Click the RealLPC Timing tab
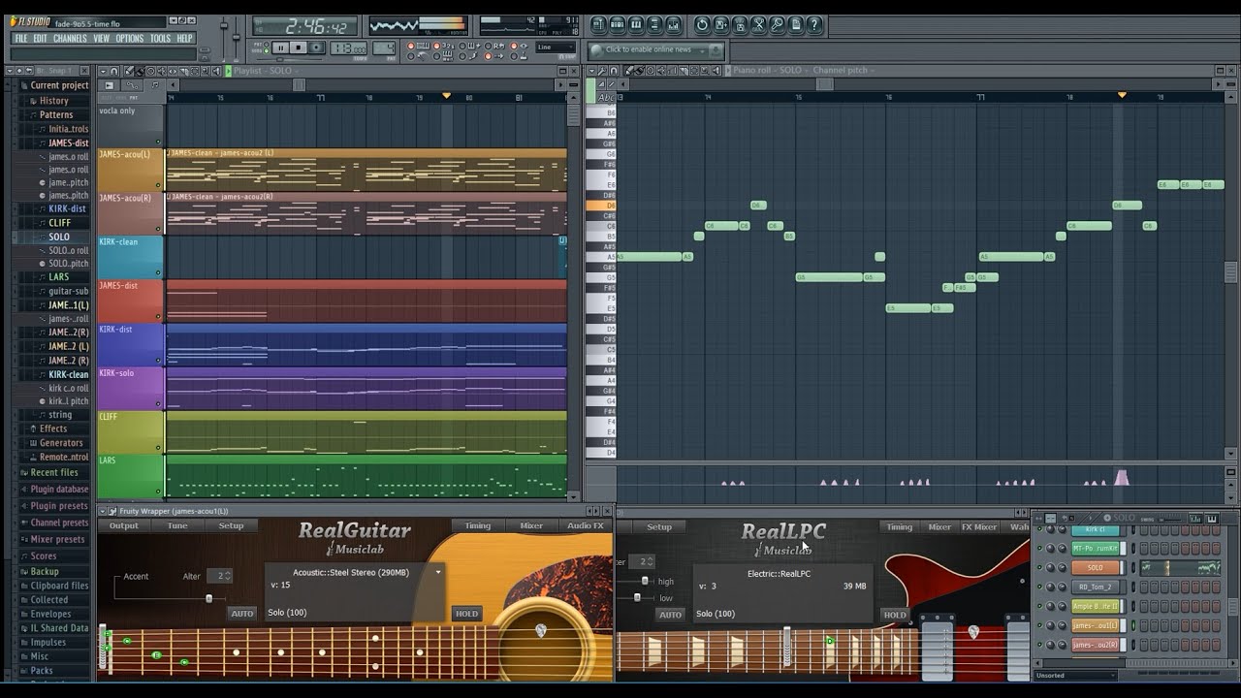This screenshot has height=698, width=1241. tap(899, 526)
